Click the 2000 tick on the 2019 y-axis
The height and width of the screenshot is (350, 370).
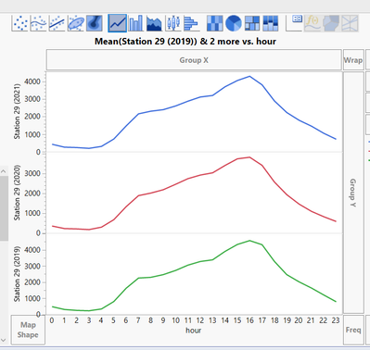click(32, 282)
